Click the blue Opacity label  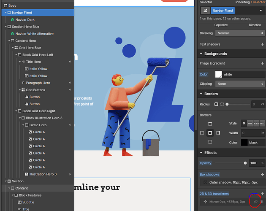[x=206, y=163]
